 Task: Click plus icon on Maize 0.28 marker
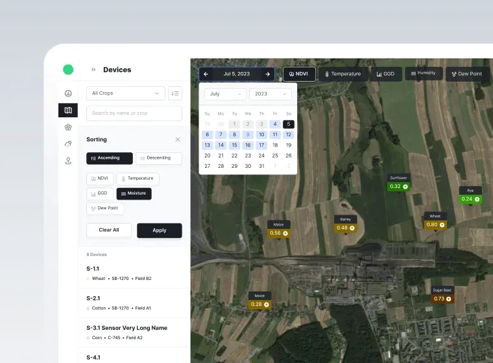(267, 305)
